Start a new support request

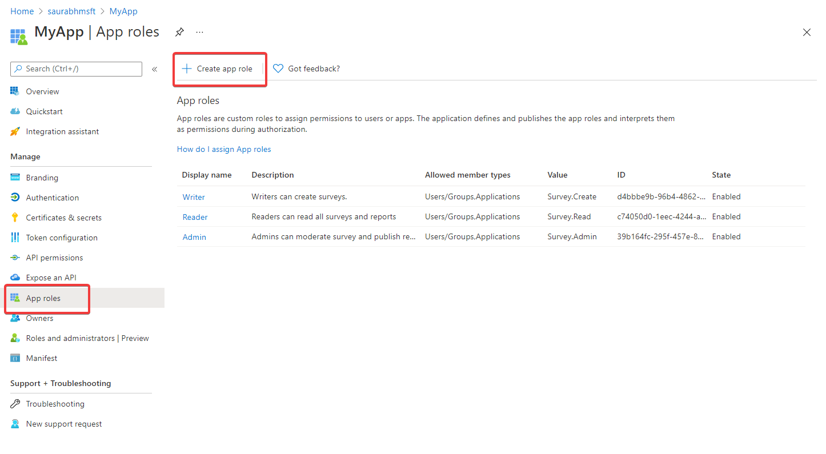coord(64,423)
